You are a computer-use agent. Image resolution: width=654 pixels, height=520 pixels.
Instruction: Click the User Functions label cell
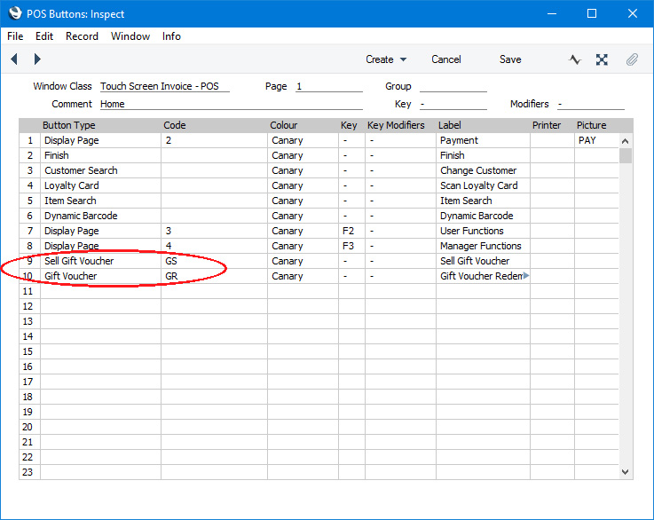point(483,231)
